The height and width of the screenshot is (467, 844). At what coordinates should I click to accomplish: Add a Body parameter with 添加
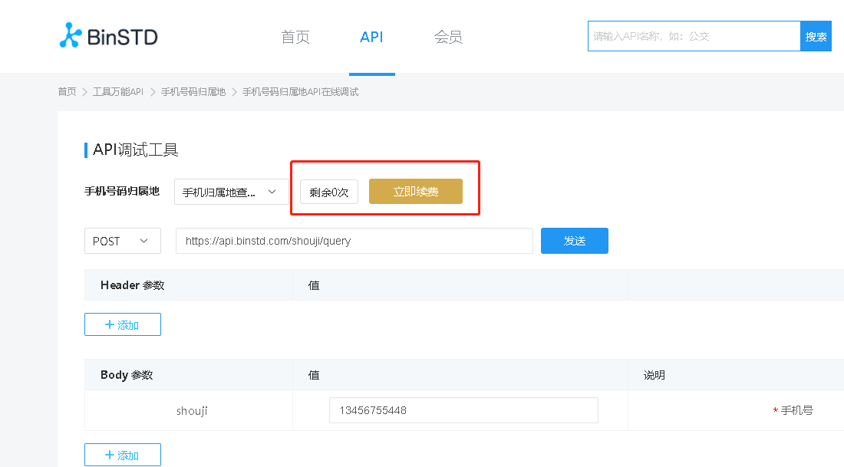(x=123, y=455)
